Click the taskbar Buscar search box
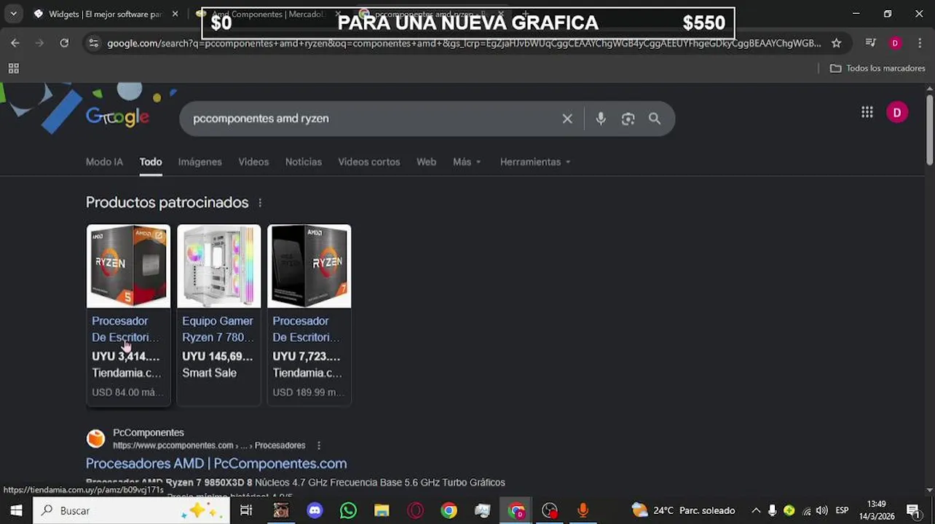The height and width of the screenshot is (524, 935). pos(131,510)
